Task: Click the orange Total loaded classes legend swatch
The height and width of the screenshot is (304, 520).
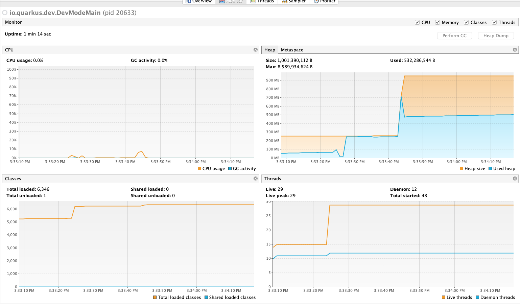Action: click(155, 298)
